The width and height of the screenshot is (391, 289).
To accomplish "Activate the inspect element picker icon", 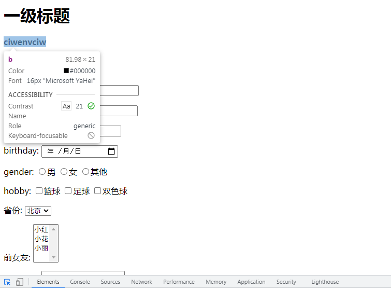I will tap(7, 282).
